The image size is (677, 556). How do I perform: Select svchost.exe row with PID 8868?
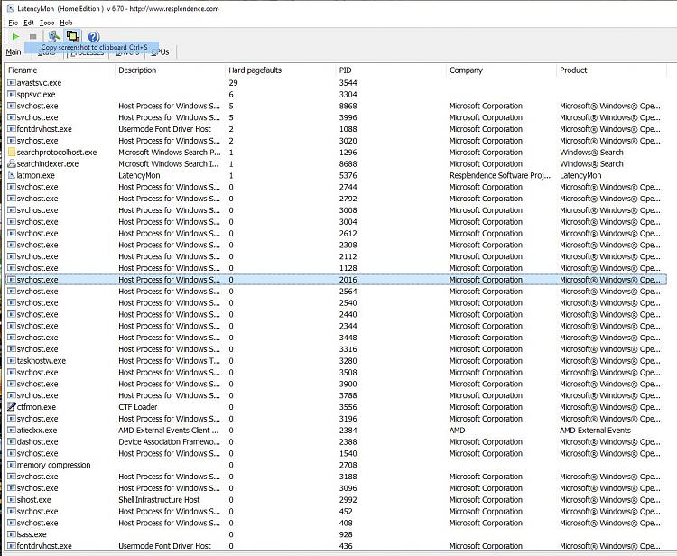coord(337,106)
